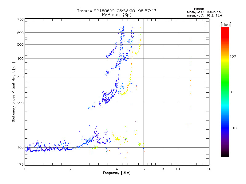Click the y-axis tick label '100'
Viewport: 246px width, 184px height.
[21, 147]
